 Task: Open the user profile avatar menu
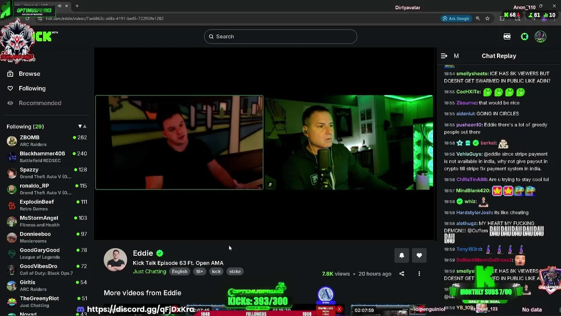click(540, 36)
